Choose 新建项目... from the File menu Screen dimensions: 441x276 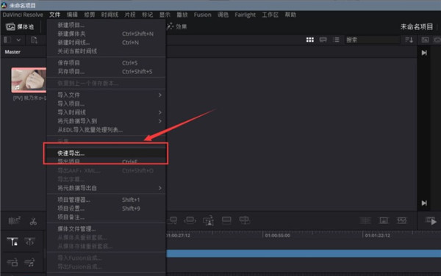coord(107,25)
